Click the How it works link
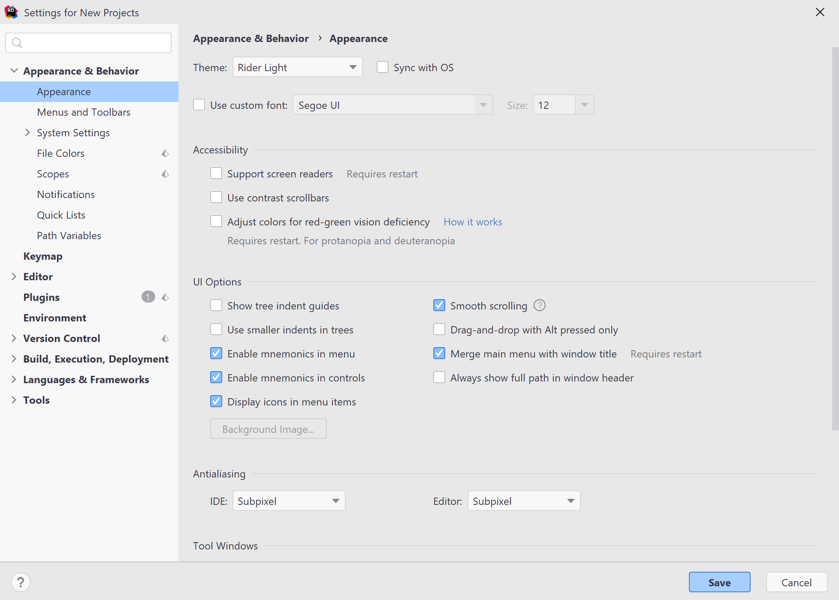Screen dimensions: 839x600 click(x=472, y=222)
